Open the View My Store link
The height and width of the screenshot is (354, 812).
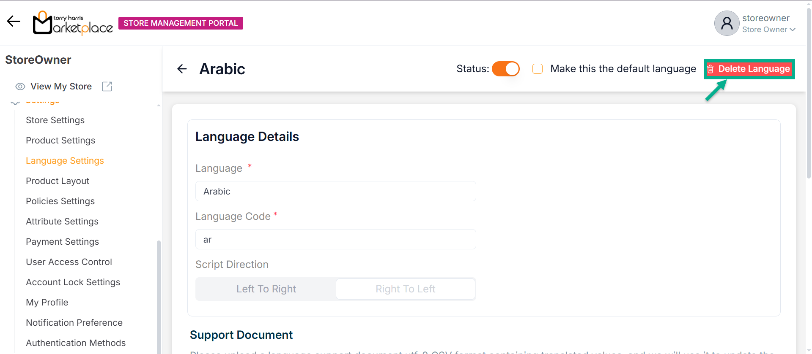[x=61, y=86]
